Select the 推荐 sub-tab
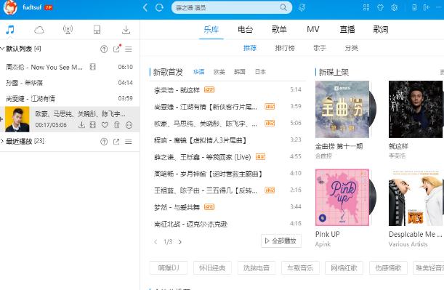Image resolution: width=444 pixels, height=290 pixels. (x=250, y=48)
